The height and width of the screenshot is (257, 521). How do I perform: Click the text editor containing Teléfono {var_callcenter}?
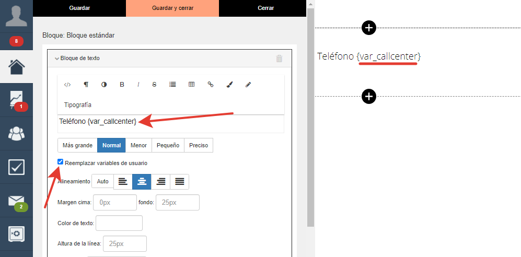click(x=171, y=124)
